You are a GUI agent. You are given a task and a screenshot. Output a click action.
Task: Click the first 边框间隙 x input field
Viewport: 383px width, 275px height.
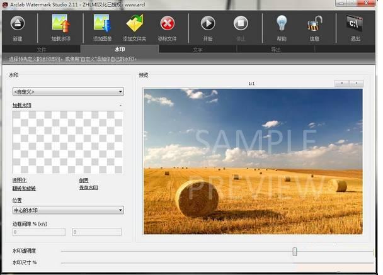coord(39,232)
